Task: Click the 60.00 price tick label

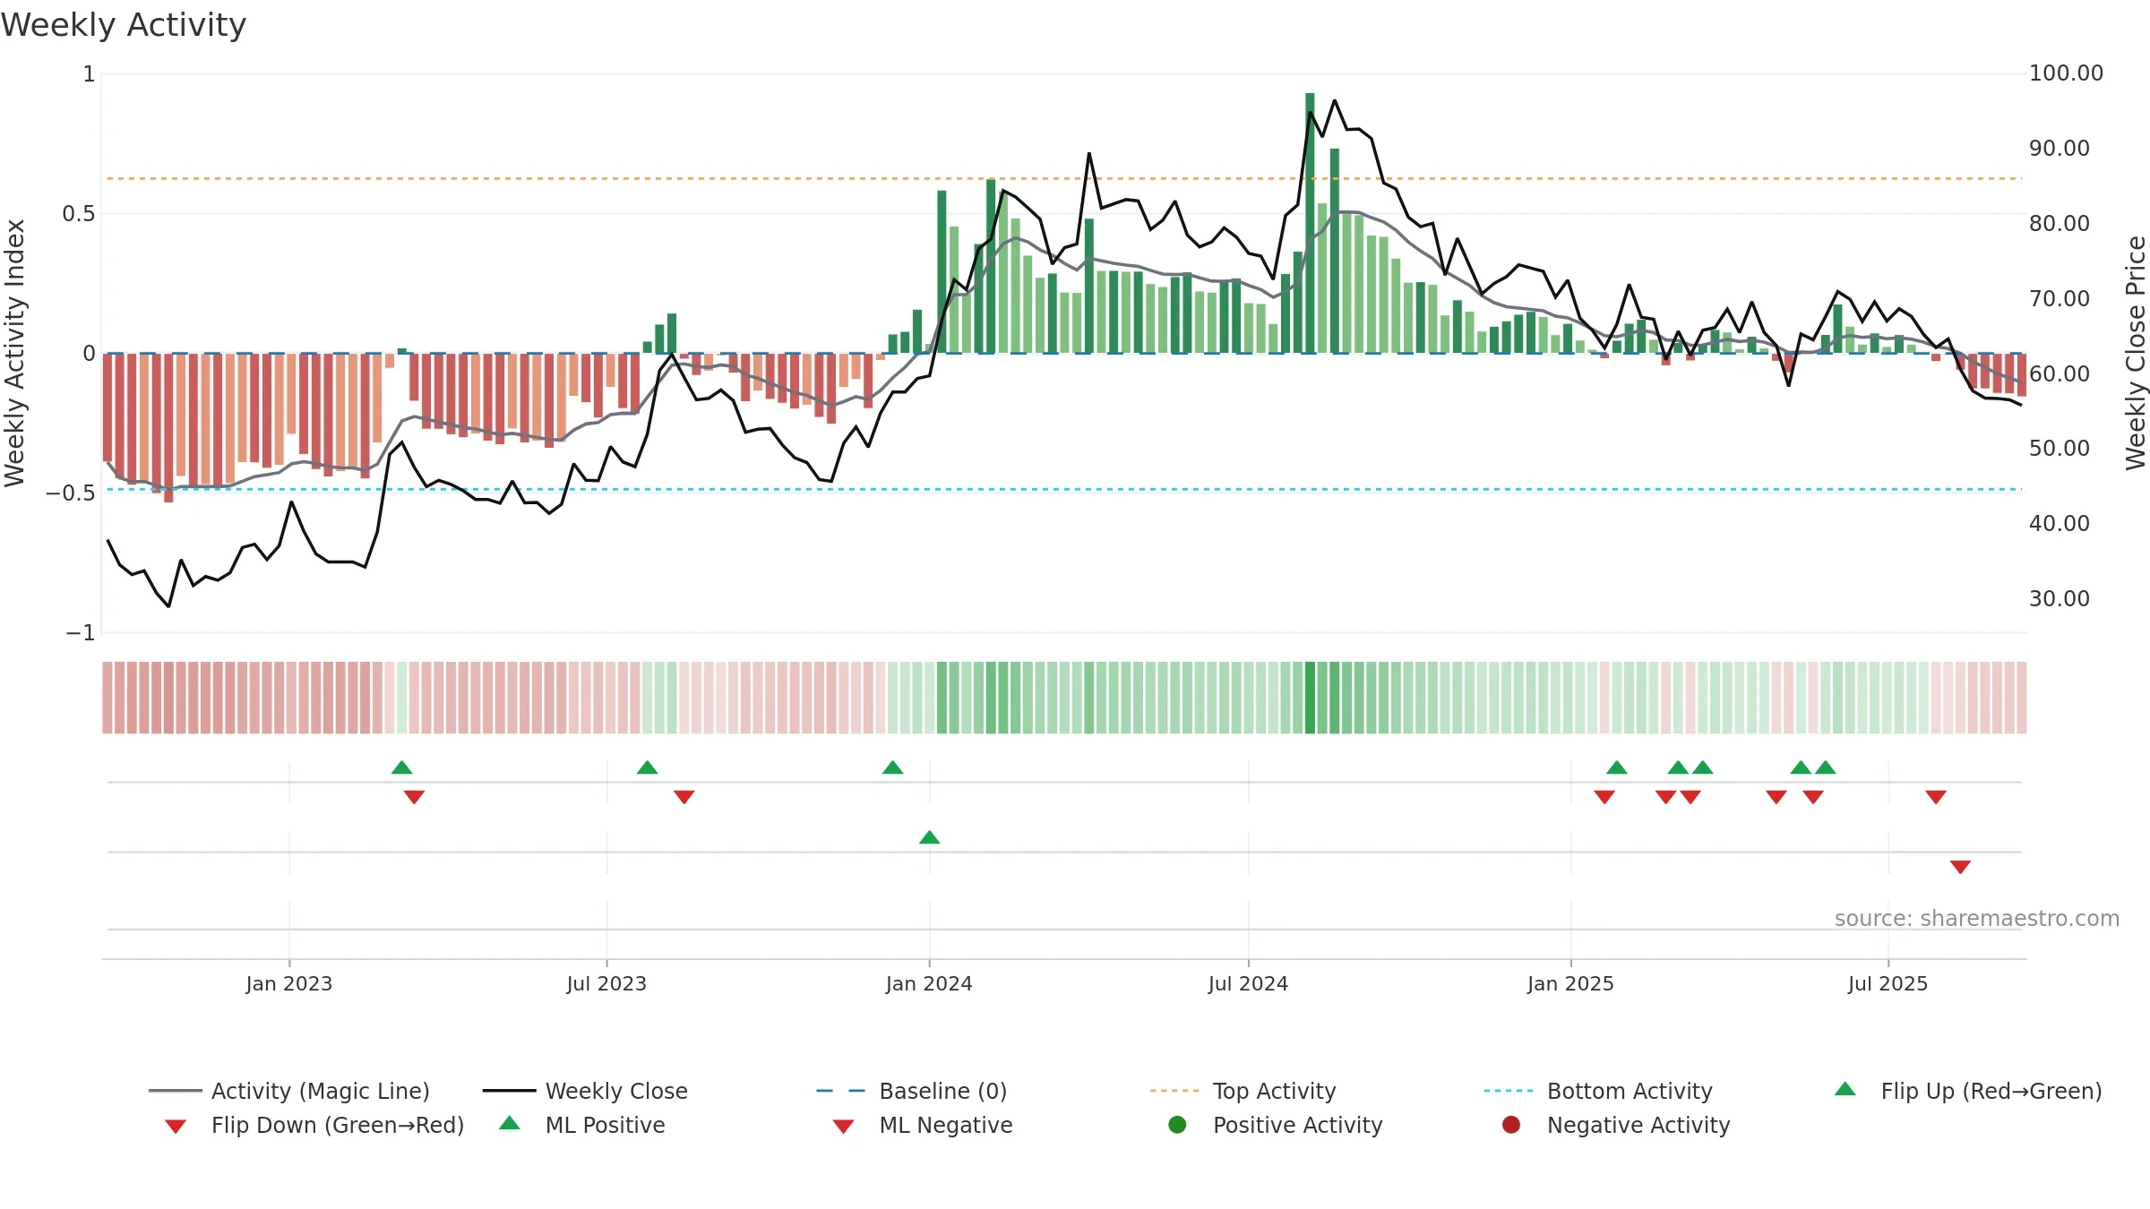Action: [x=2059, y=373]
